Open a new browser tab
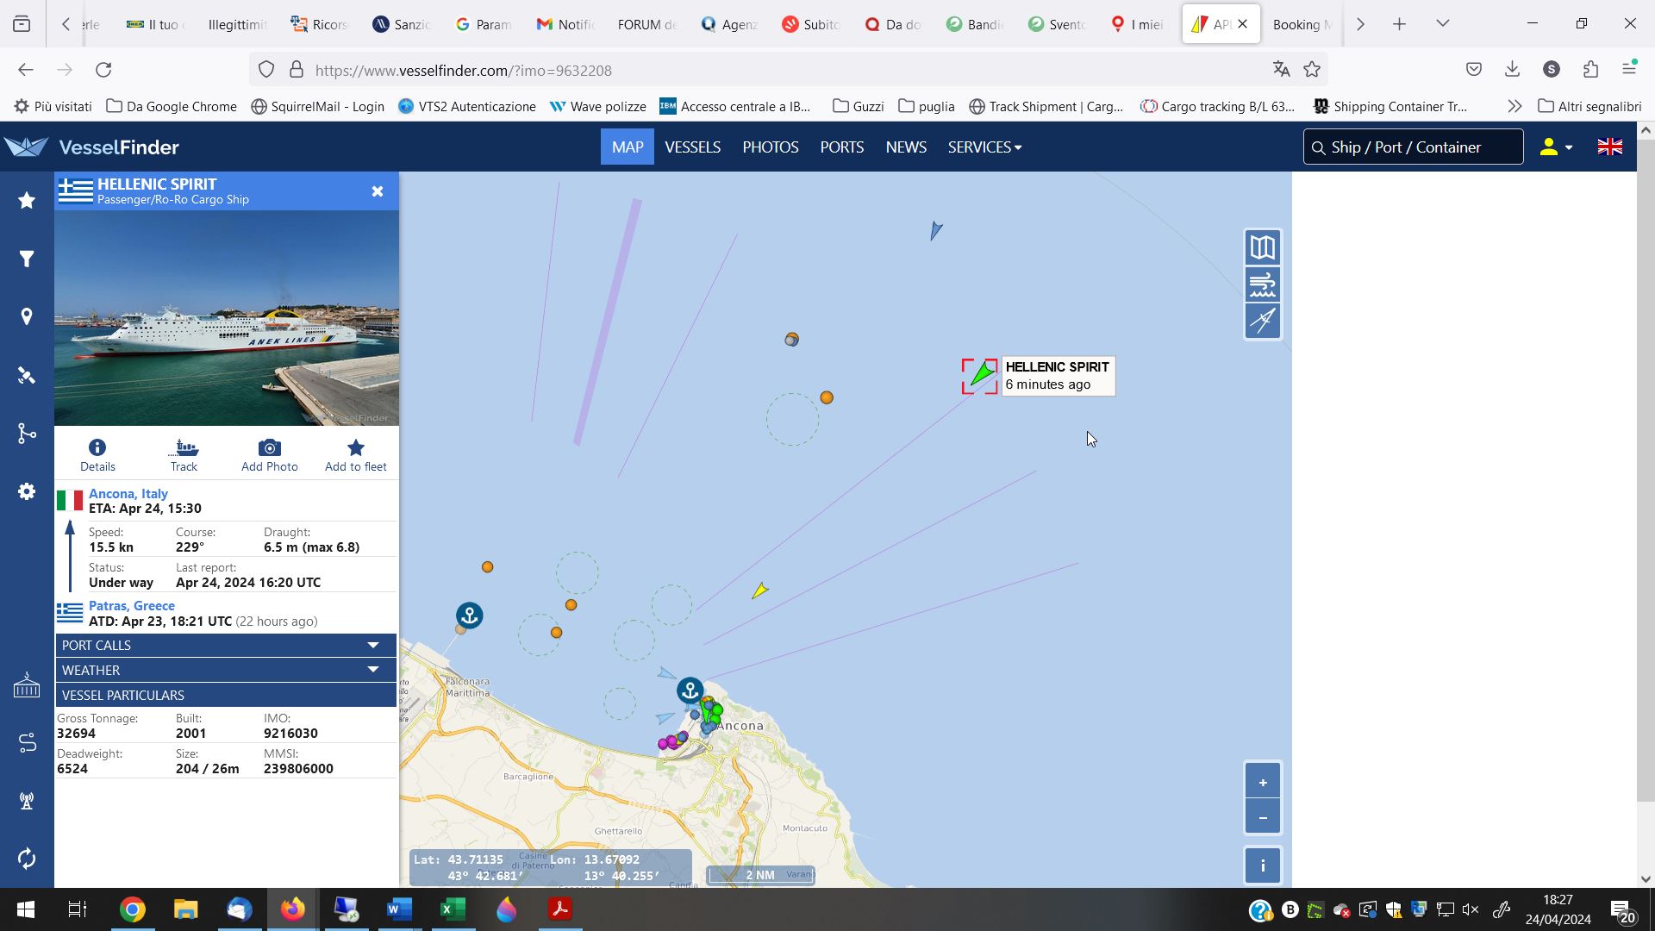The height and width of the screenshot is (931, 1655). pos(1400,24)
